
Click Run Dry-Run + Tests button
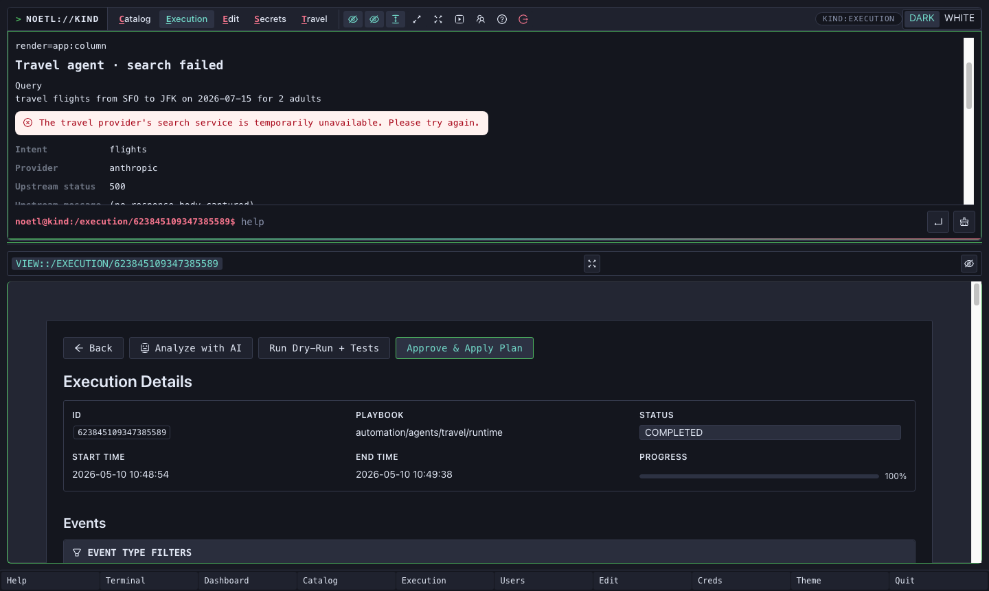point(324,348)
